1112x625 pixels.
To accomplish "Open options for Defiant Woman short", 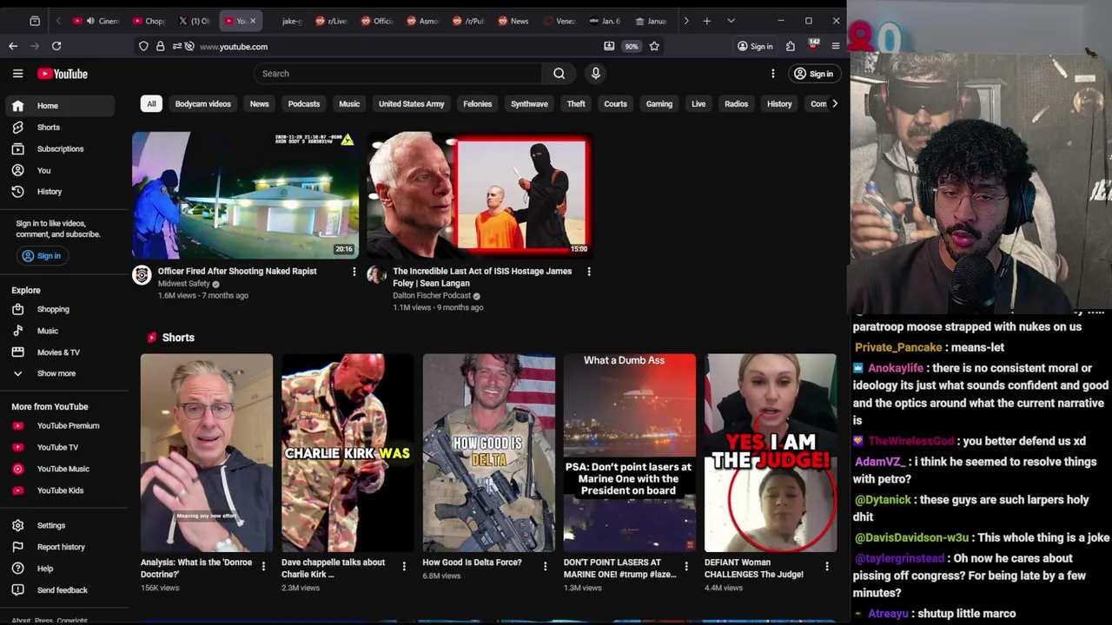I will point(827,566).
